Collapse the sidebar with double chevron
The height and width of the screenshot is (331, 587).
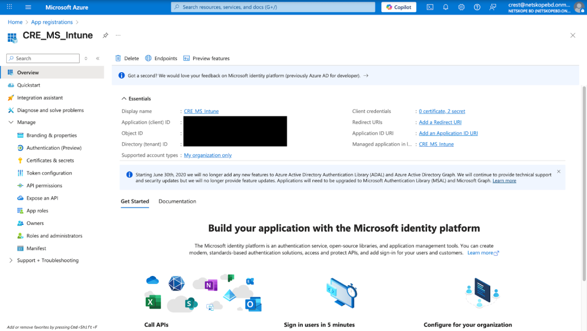click(x=97, y=59)
